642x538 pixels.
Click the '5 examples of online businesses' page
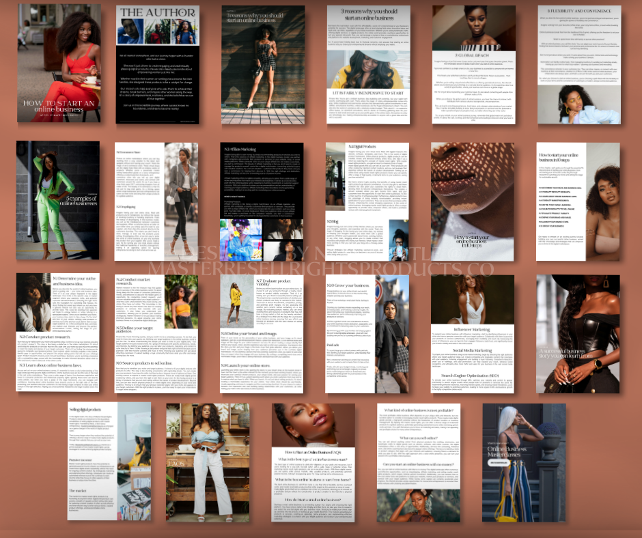[x=59, y=201]
